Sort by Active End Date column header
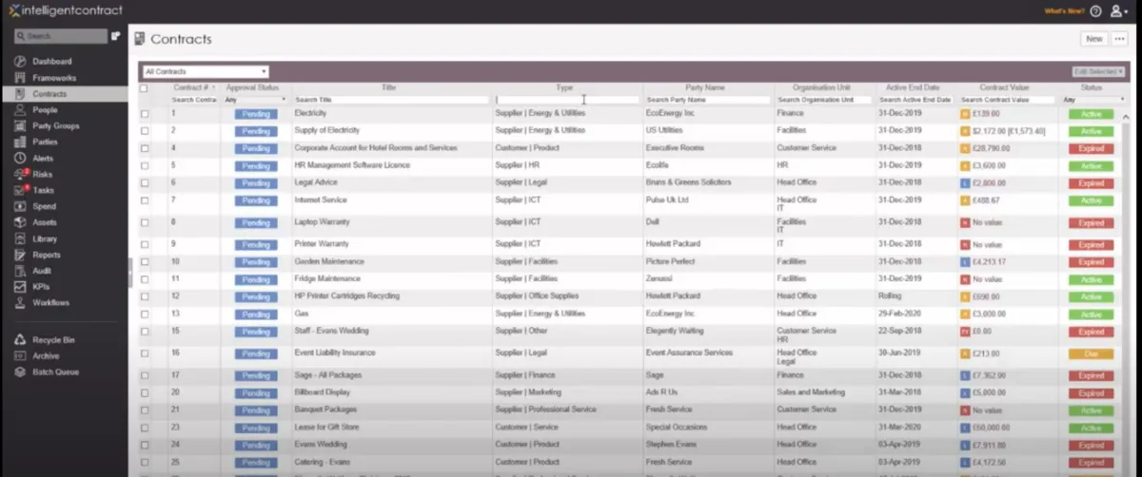The image size is (1142, 477). click(912, 87)
